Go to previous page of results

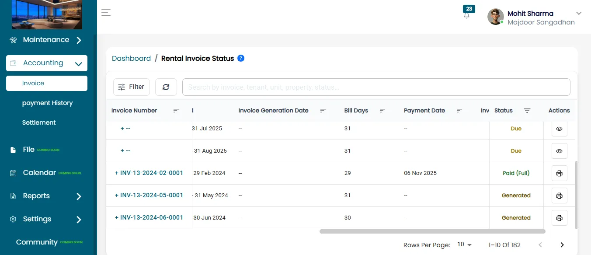coord(540,245)
